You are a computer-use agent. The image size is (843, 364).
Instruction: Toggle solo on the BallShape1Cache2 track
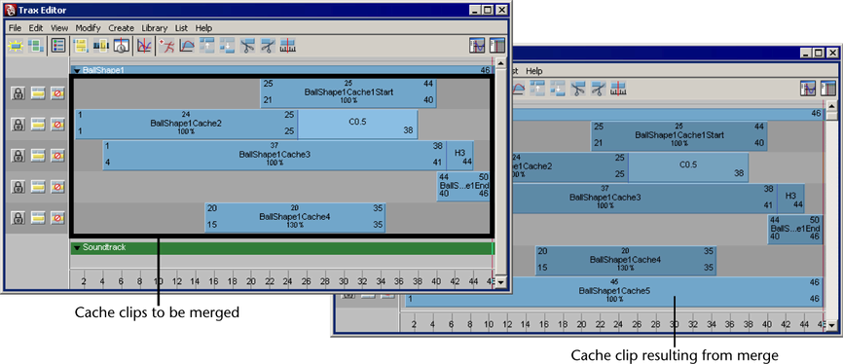click(x=38, y=125)
